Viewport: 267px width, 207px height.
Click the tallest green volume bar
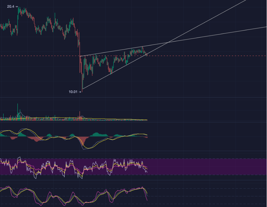pos(18,112)
